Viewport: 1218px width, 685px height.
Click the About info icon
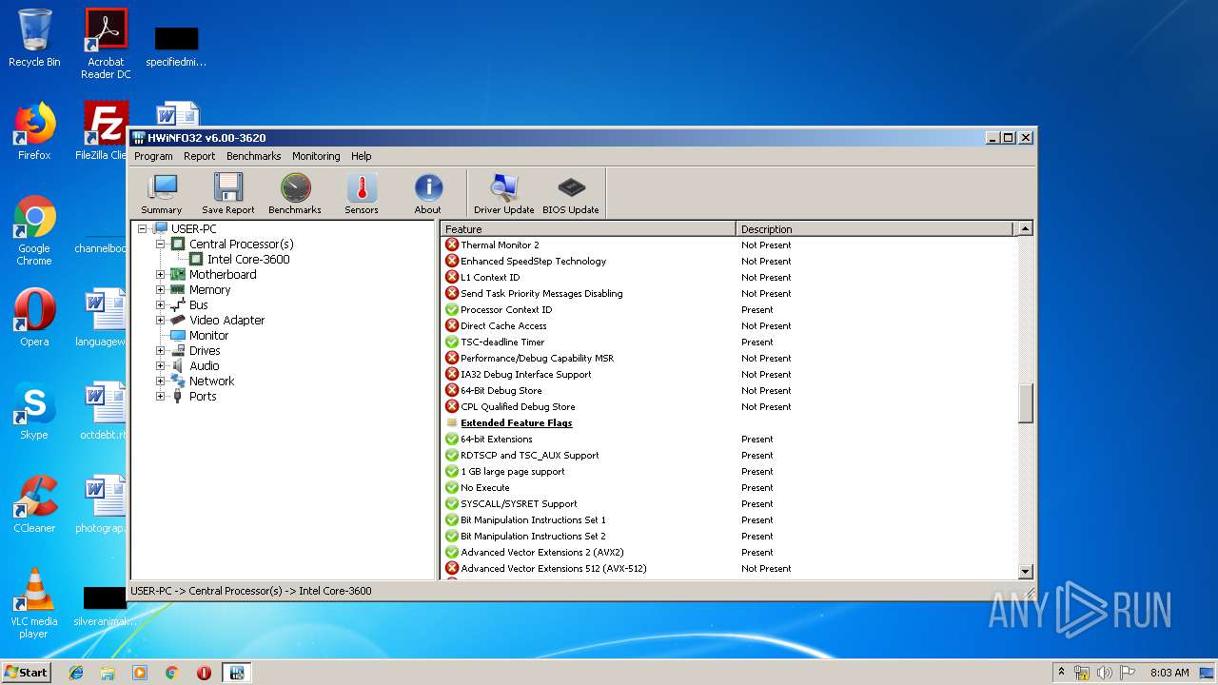tap(428, 193)
